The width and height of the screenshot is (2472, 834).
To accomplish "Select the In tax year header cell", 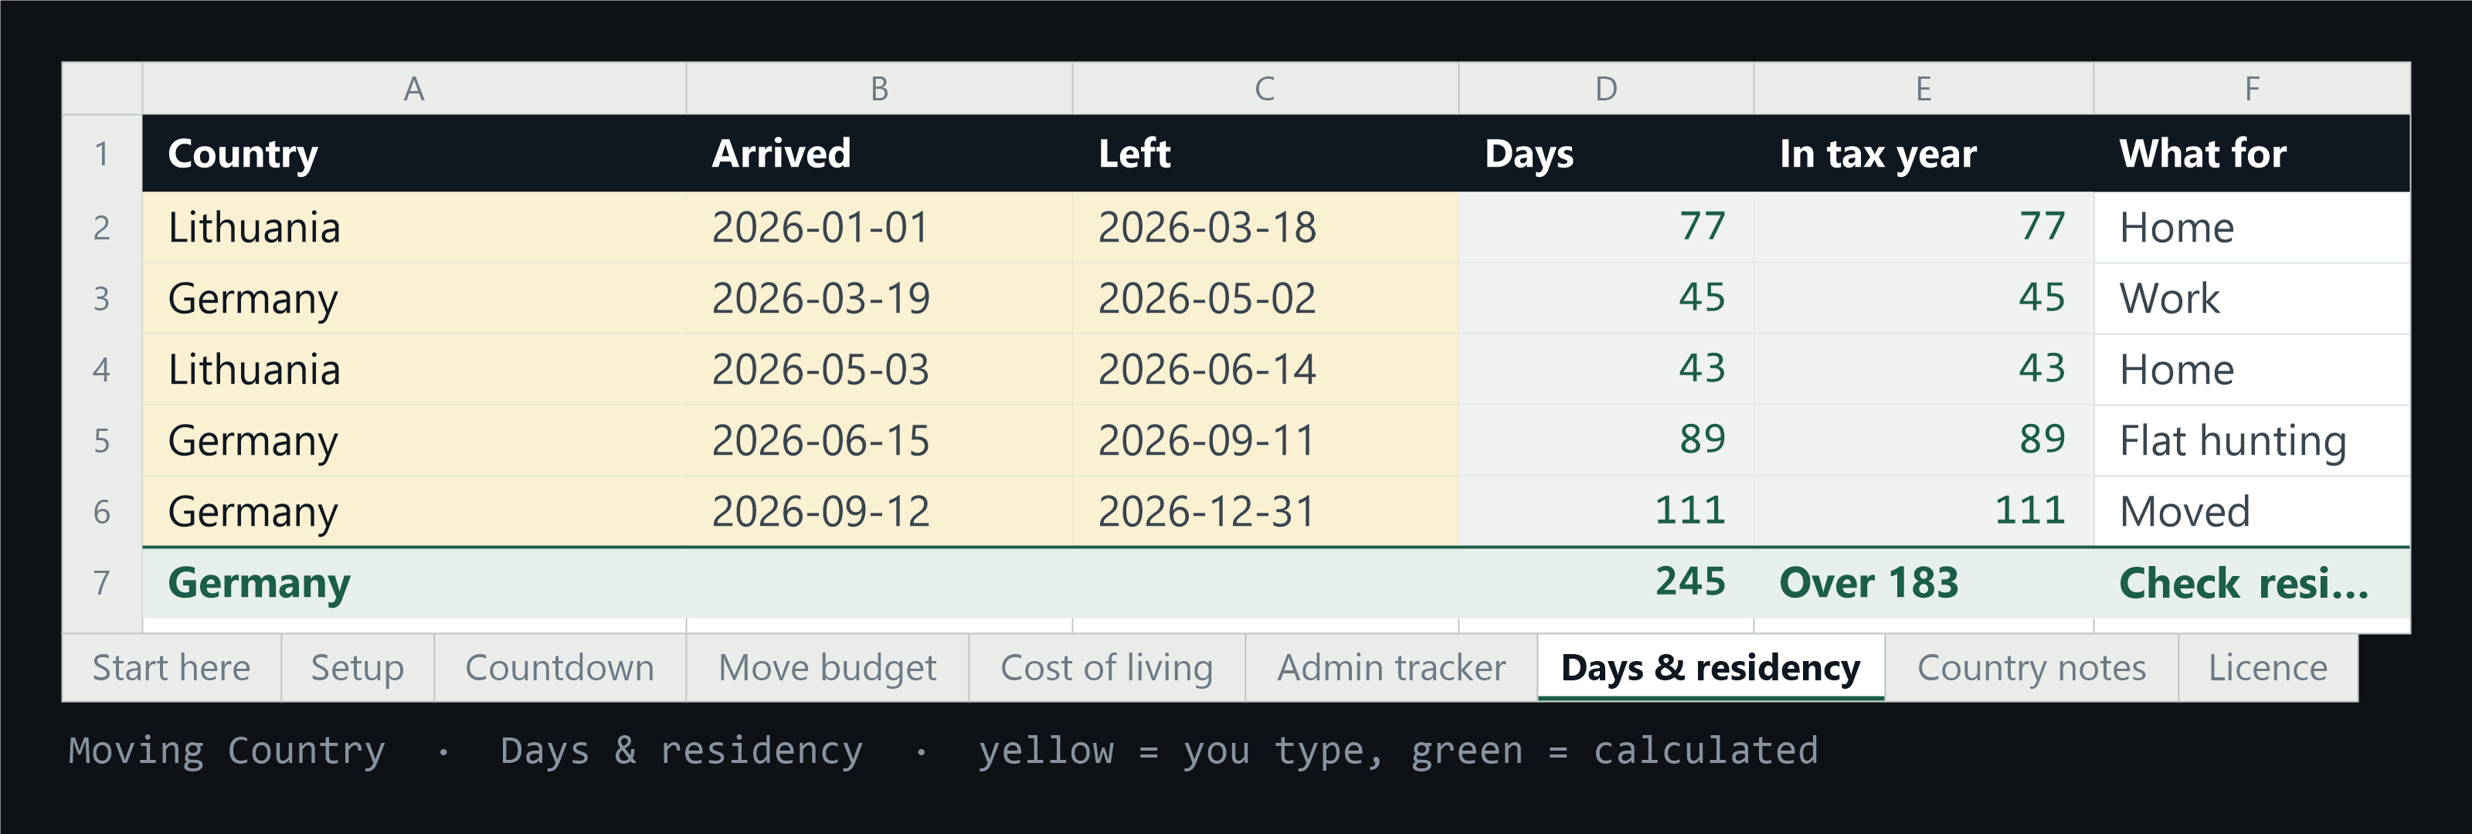I will (x=1924, y=154).
